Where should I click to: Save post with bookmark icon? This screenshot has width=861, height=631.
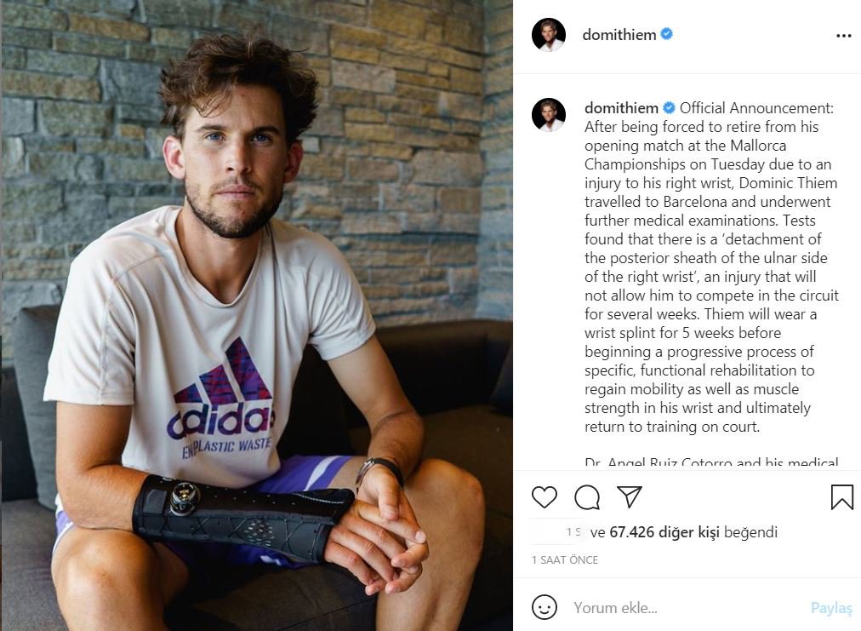[x=841, y=497]
